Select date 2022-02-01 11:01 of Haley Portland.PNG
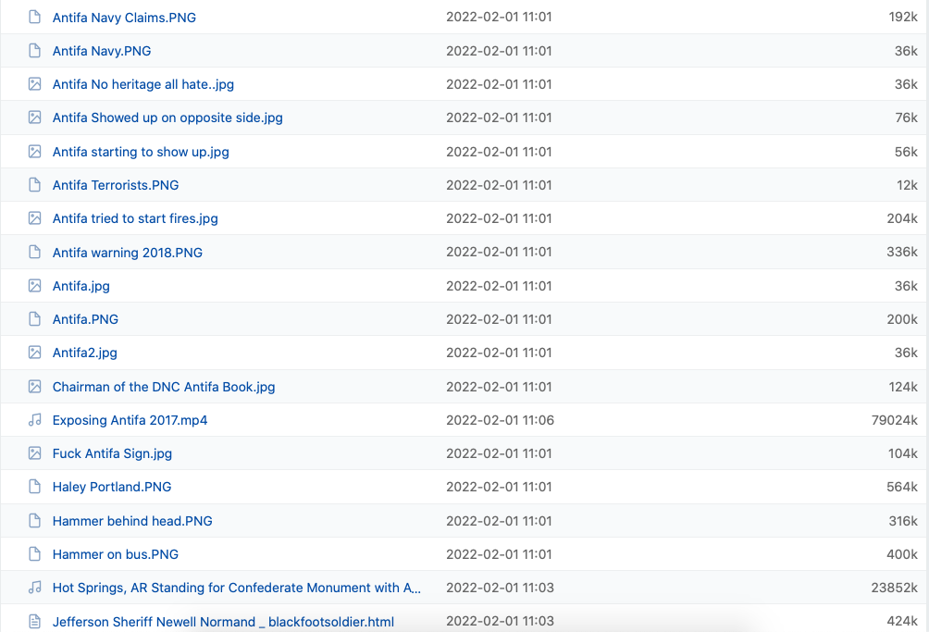 499,487
